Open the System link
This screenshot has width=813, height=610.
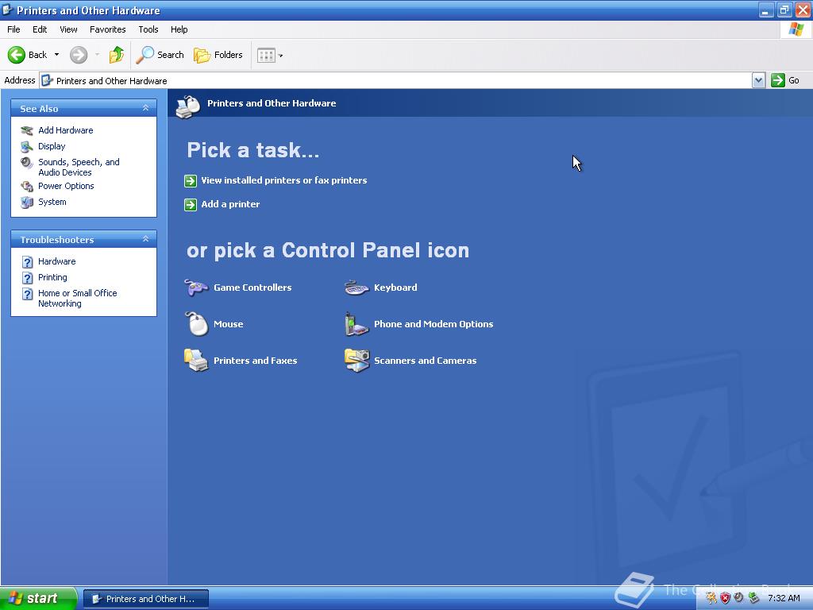[x=52, y=202]
